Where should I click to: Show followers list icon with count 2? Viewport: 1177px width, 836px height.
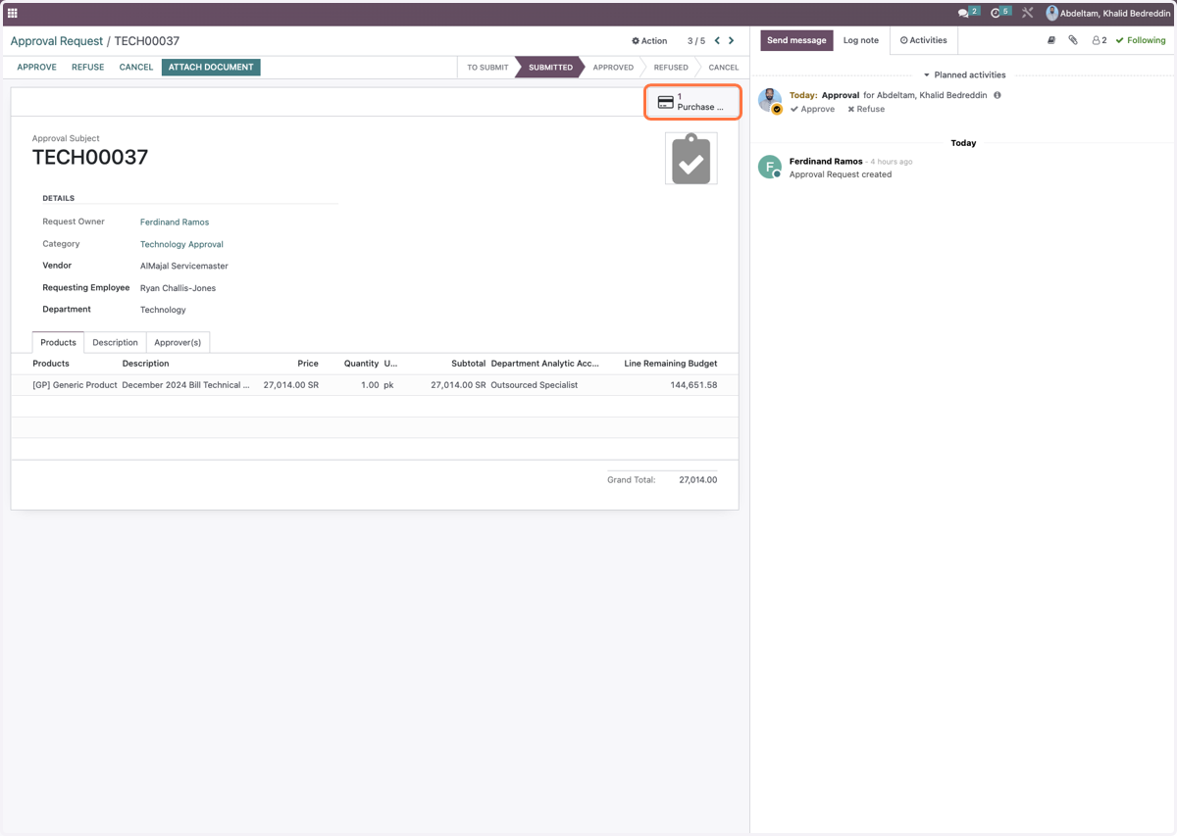coord(1099,40)
